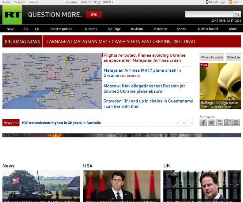
Task: Click the red LIVE button
Action: (94, 15)
